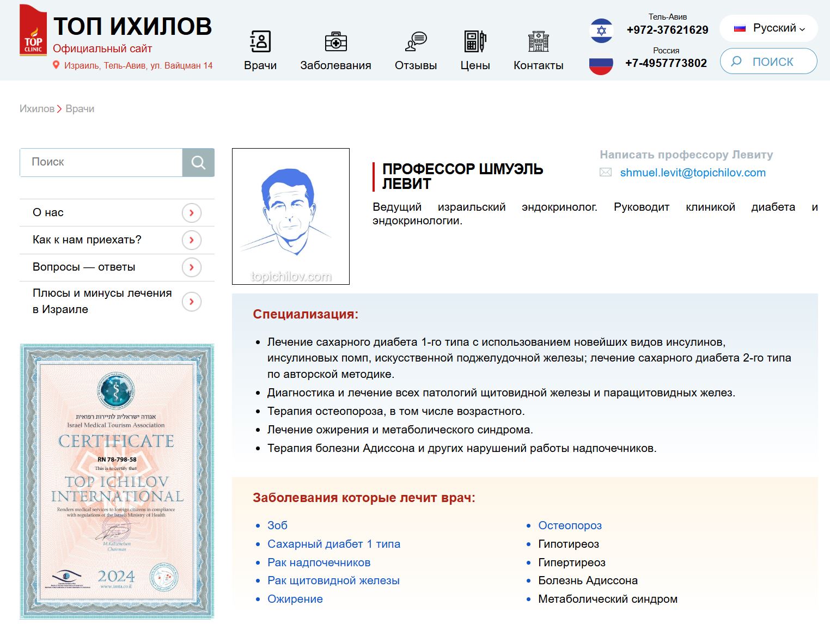Viewport: 830px width, 624px height.
Task: Click the magnifier button in sidebar search
Action: [198, 162]
